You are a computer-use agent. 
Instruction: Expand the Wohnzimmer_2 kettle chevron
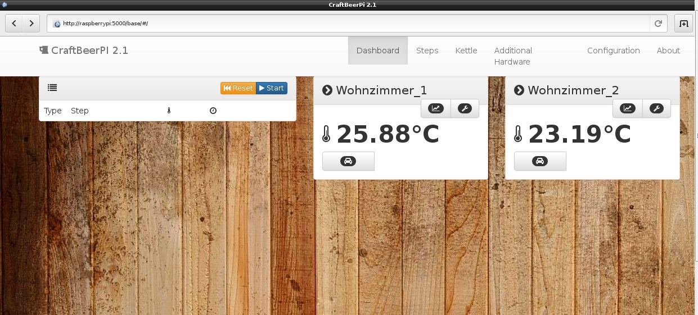[x=519, y=90]
